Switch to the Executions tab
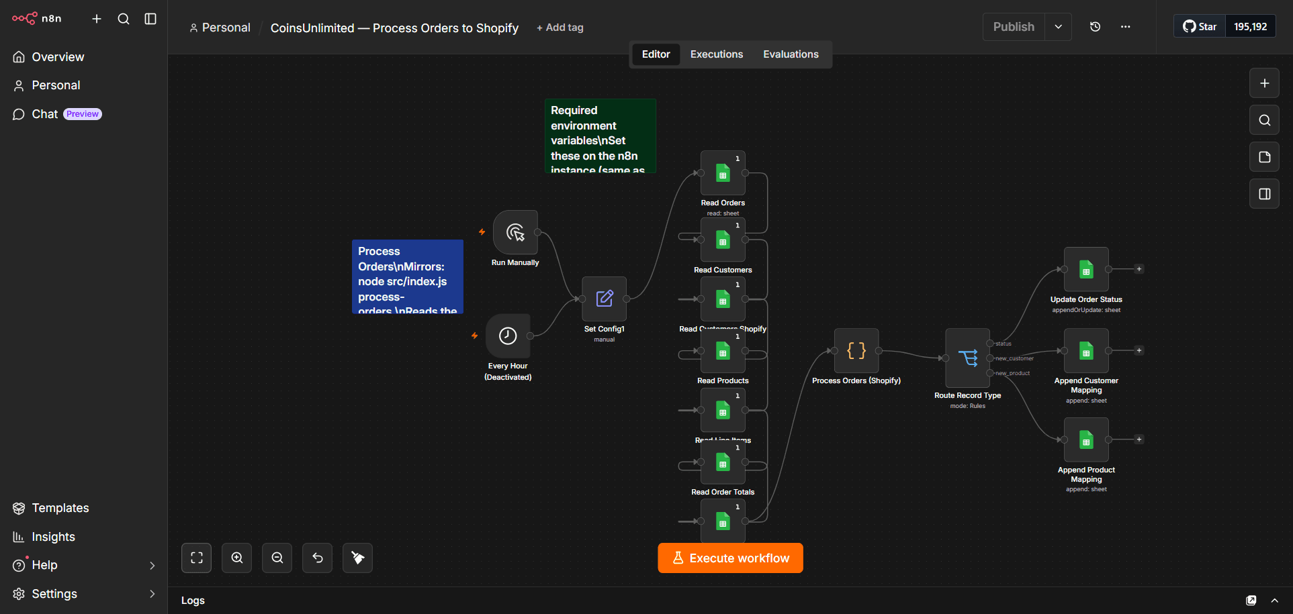 pos(717,54)
